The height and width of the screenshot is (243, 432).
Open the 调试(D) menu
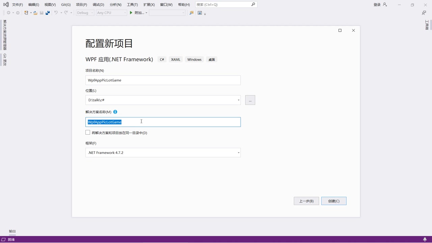click(98, 4)
